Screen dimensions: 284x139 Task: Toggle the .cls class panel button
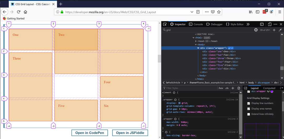(x=227, y=88)
